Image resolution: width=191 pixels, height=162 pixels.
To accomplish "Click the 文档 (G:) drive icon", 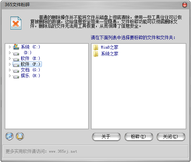I will pyautogui.click(x=16, y=71).
